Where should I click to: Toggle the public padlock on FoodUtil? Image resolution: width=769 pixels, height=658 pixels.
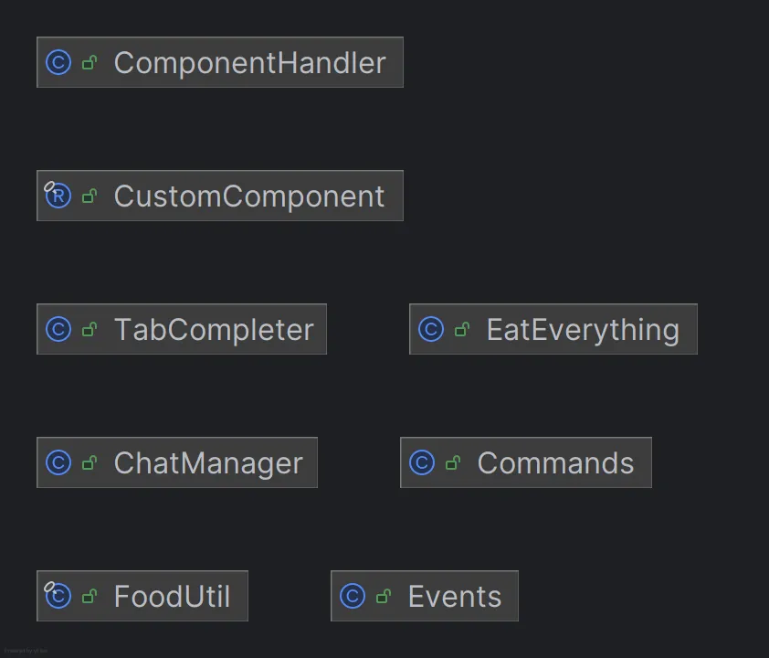coord(88,596)
